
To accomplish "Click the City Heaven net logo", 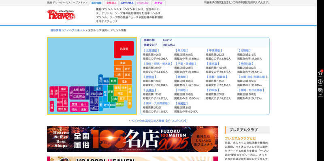I will 62,15.
